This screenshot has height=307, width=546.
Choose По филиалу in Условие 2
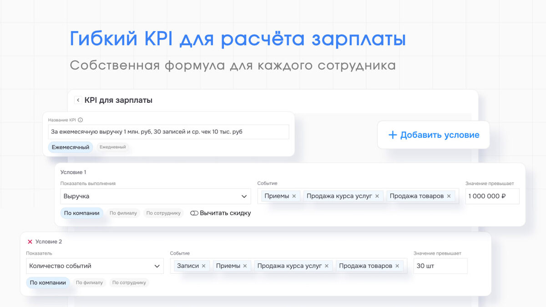89,282
